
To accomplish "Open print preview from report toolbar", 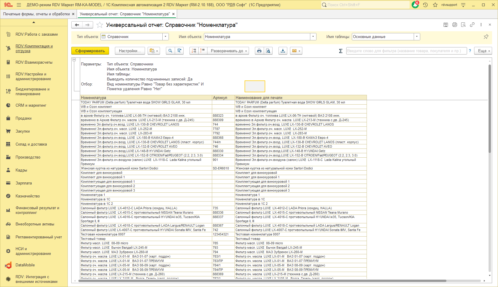I will (x=268, y=51).
